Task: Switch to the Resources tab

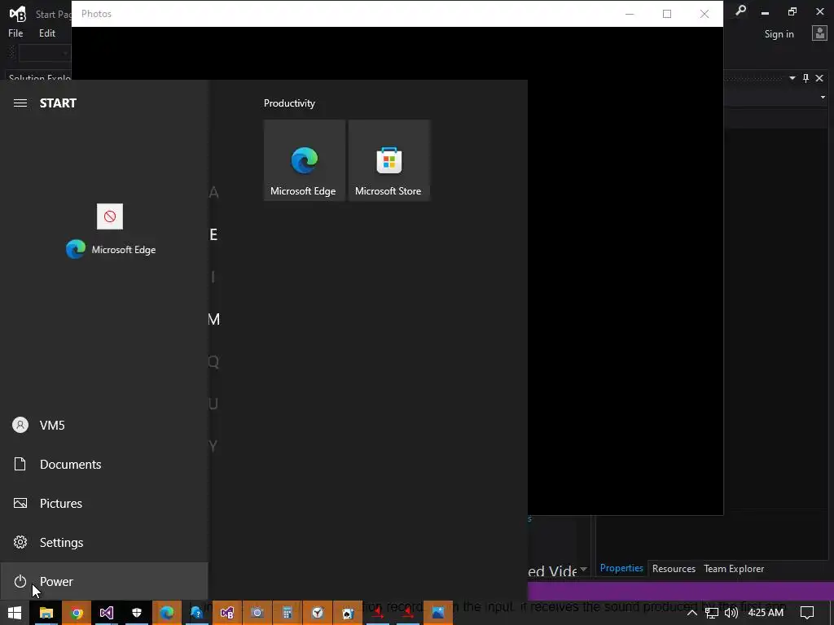Action: (674, 569)
